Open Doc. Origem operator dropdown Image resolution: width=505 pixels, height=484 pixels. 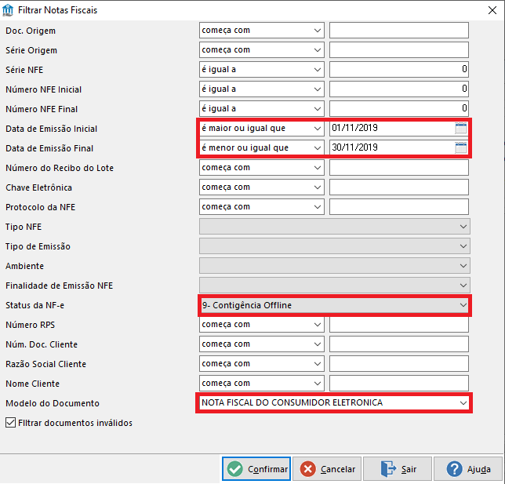[262, 31]
